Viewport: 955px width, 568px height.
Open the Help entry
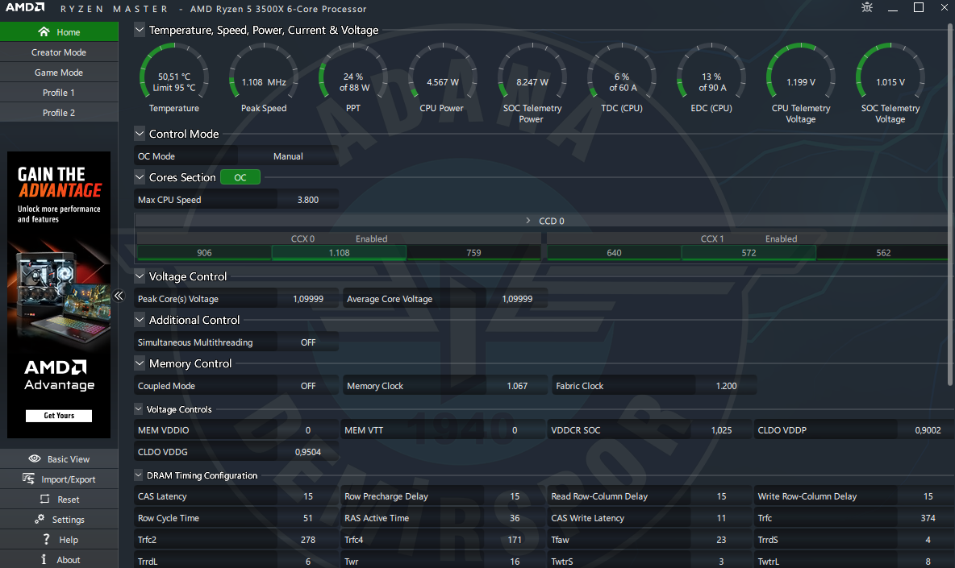pos(59,539)
